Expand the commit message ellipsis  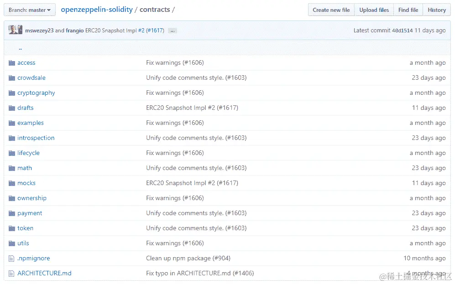[x=173, y=31]
